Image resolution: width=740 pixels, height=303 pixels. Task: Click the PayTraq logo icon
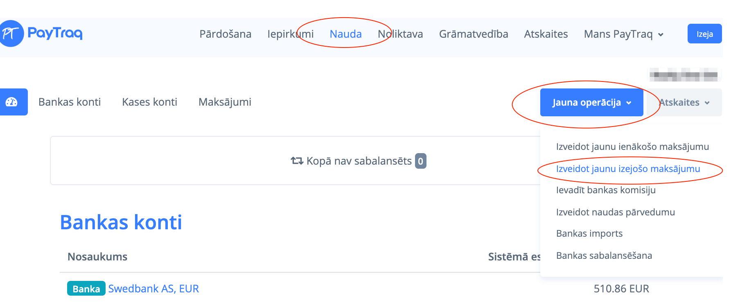coord(11,34)
